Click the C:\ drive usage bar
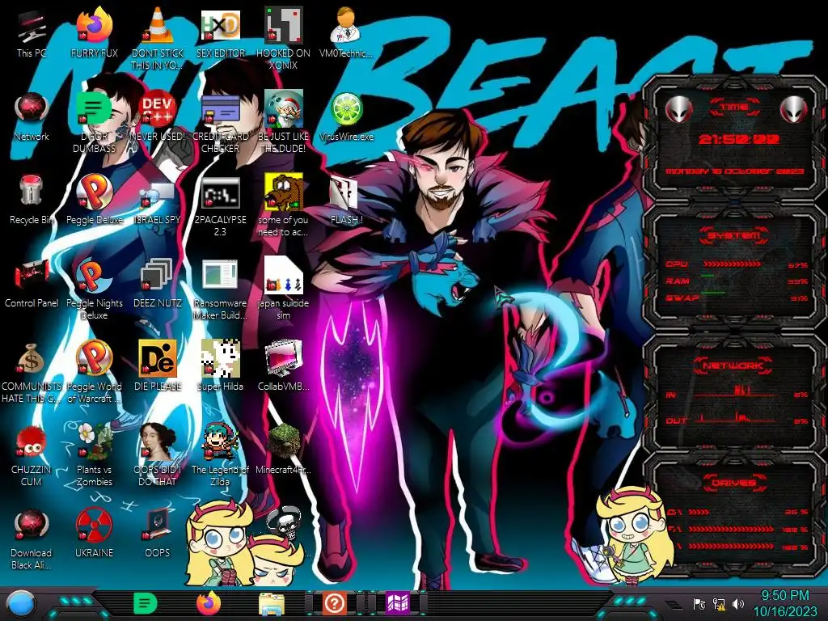Screen dimensions: 828x621 click(x=699, y=512)
